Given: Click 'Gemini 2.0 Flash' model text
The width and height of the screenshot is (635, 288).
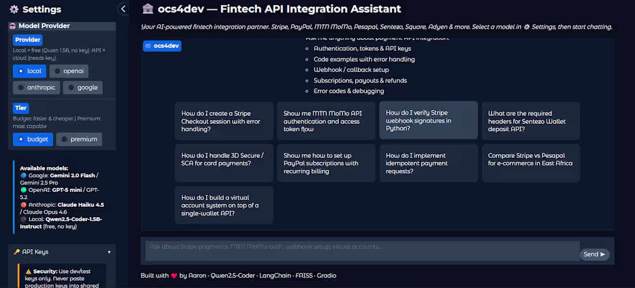Looking at the screenshot, I should point(74,175).
